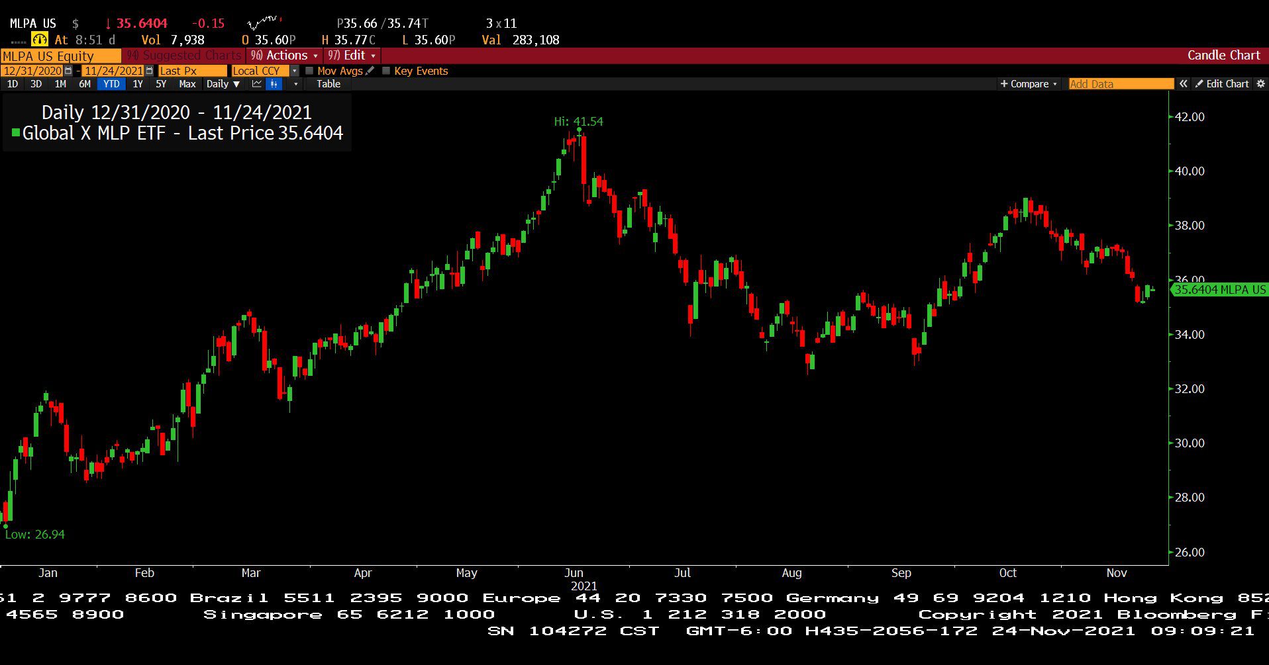Expand the chart type dropdown arrow
This screenshot has height=665, width=1269.
coord(295,84)
